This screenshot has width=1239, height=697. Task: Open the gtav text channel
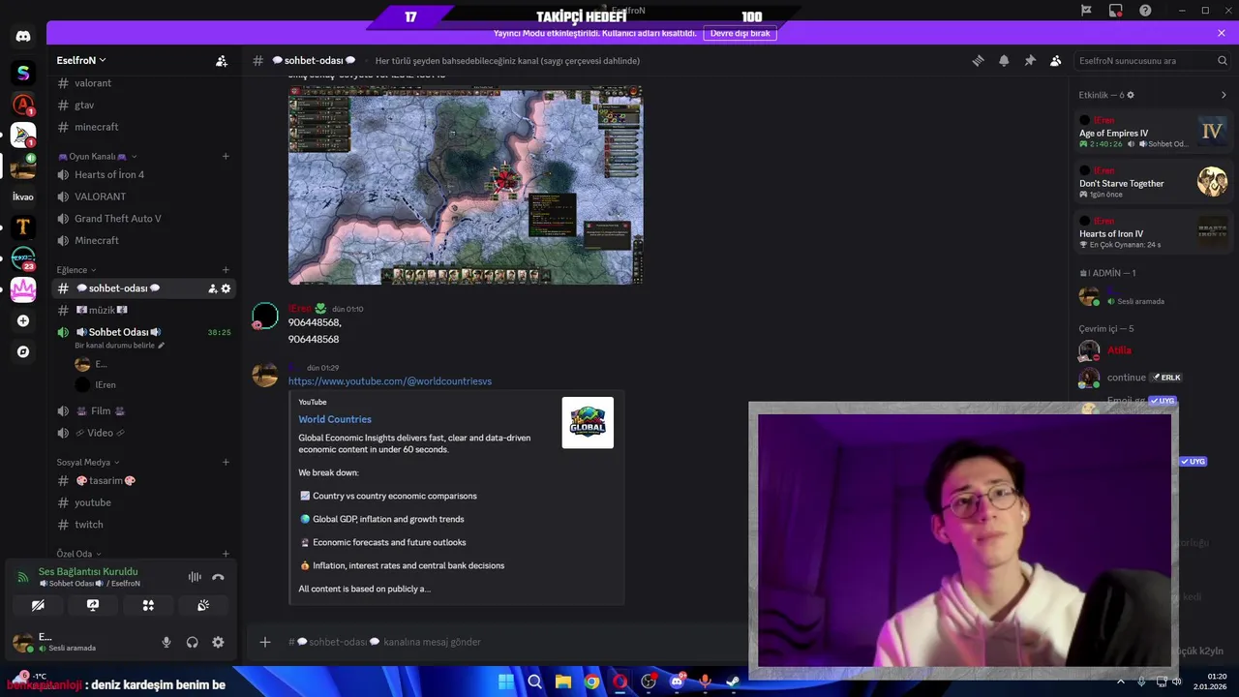(142, 105)
